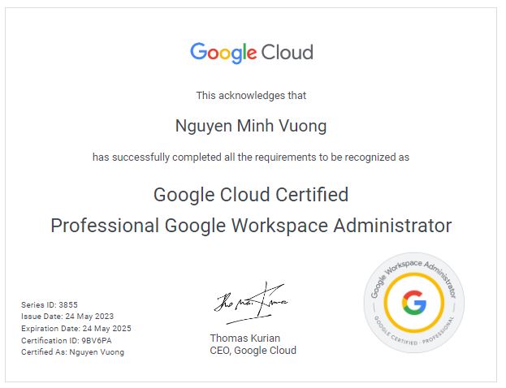The width and height of the screenshot is (506, 388).
Task: Click the Certification ID: 9BV6PA
Action: point(67,341)
